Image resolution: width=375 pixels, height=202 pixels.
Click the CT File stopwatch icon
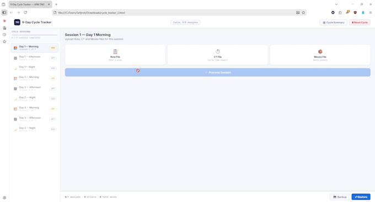tap(218, 51)
